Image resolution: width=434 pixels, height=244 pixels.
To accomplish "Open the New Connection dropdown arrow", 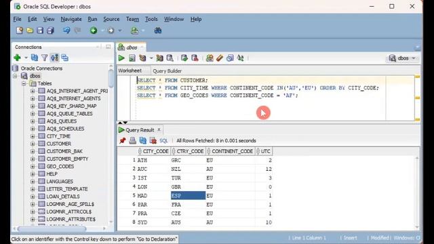I will tap(26, 58).
